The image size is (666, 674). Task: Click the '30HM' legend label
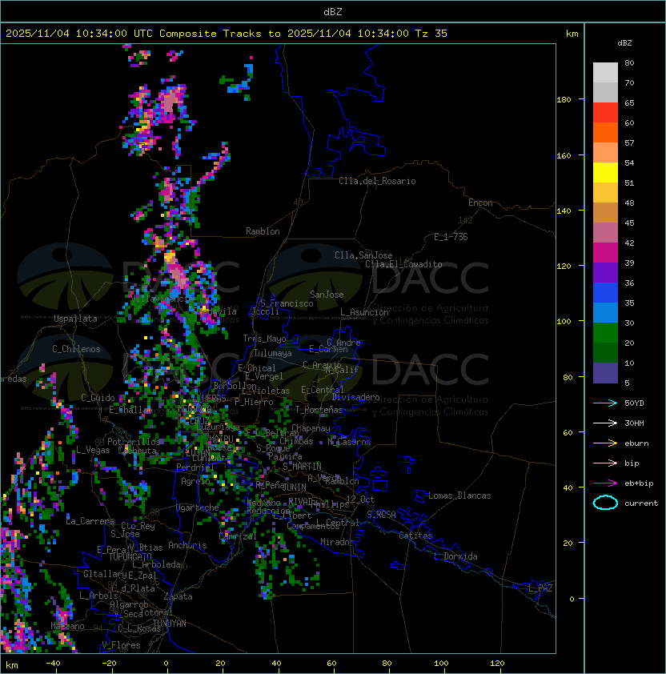point(634,423)
